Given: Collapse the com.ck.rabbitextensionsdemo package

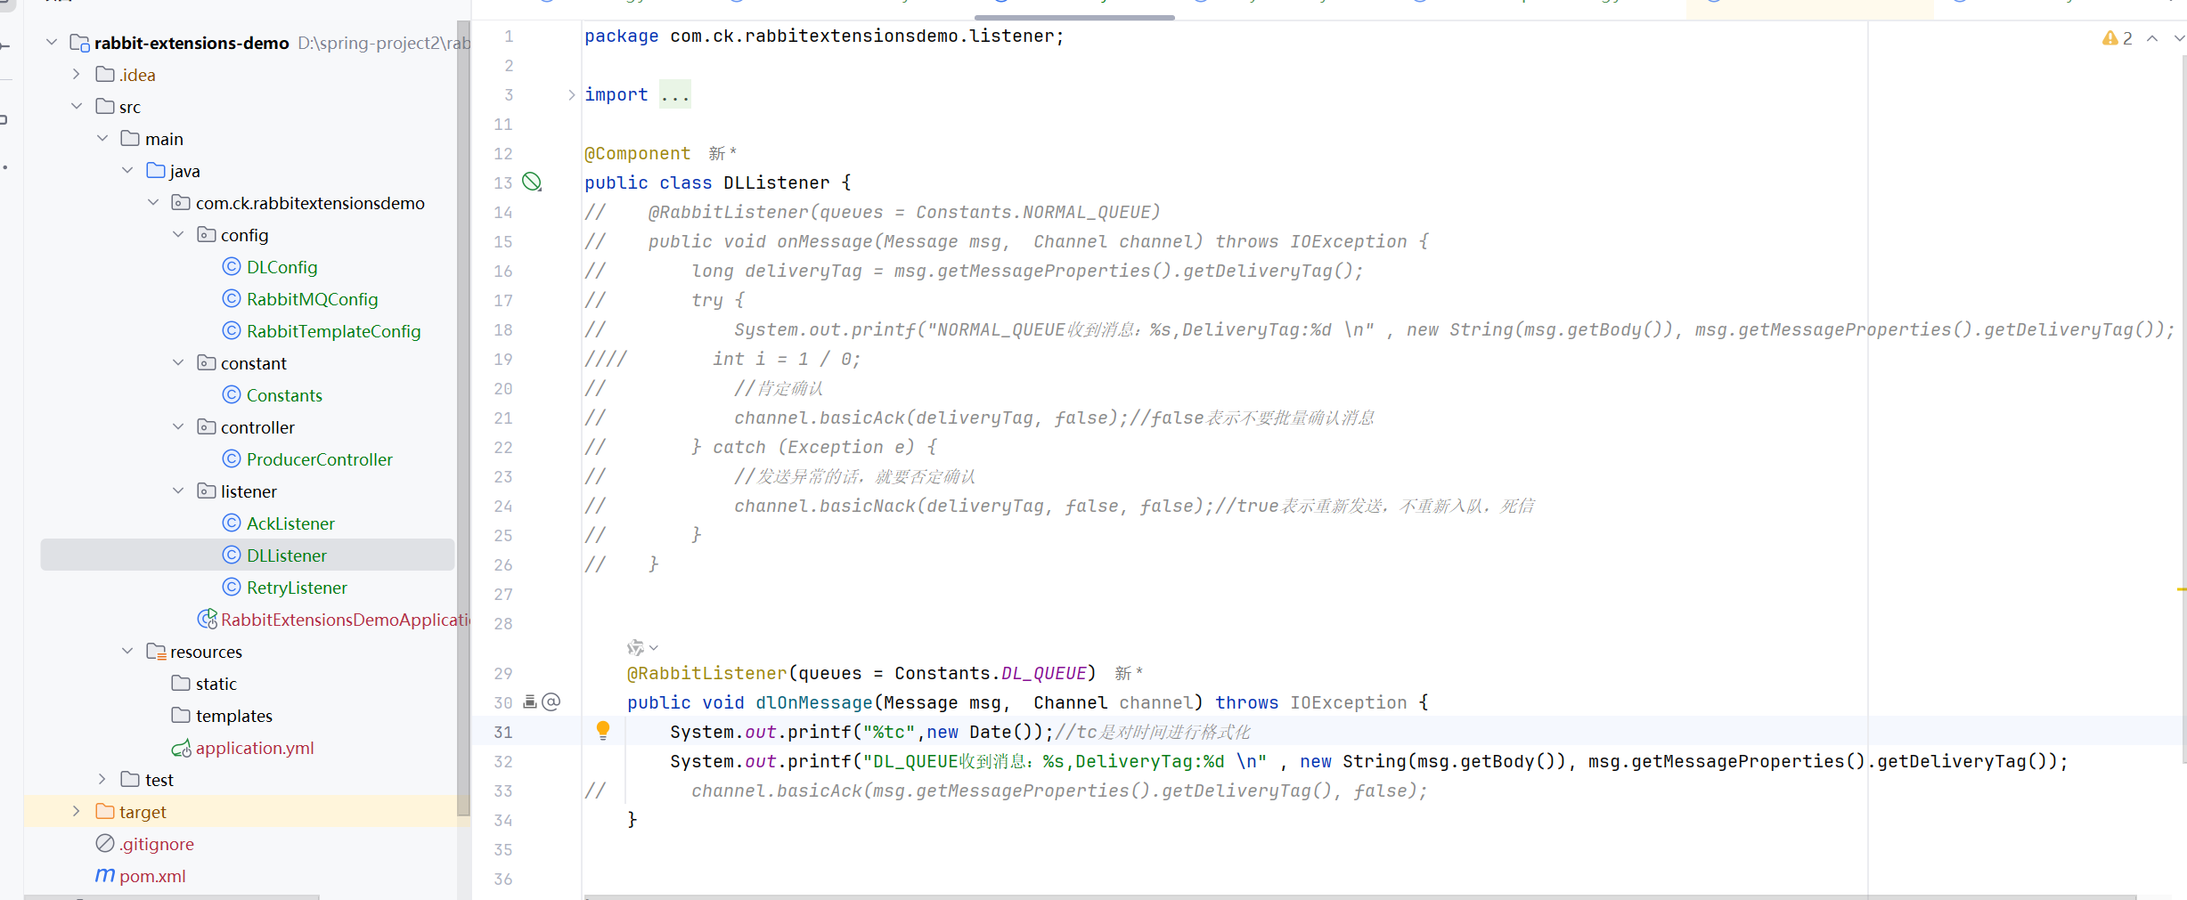Looking at the screenshot, I should (x=153, y=202).
